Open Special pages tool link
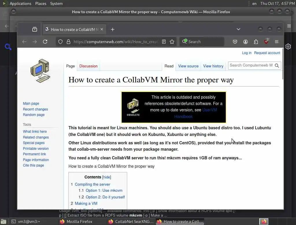Viewport: 296px width, 225px height. click(x=34, y=143)
